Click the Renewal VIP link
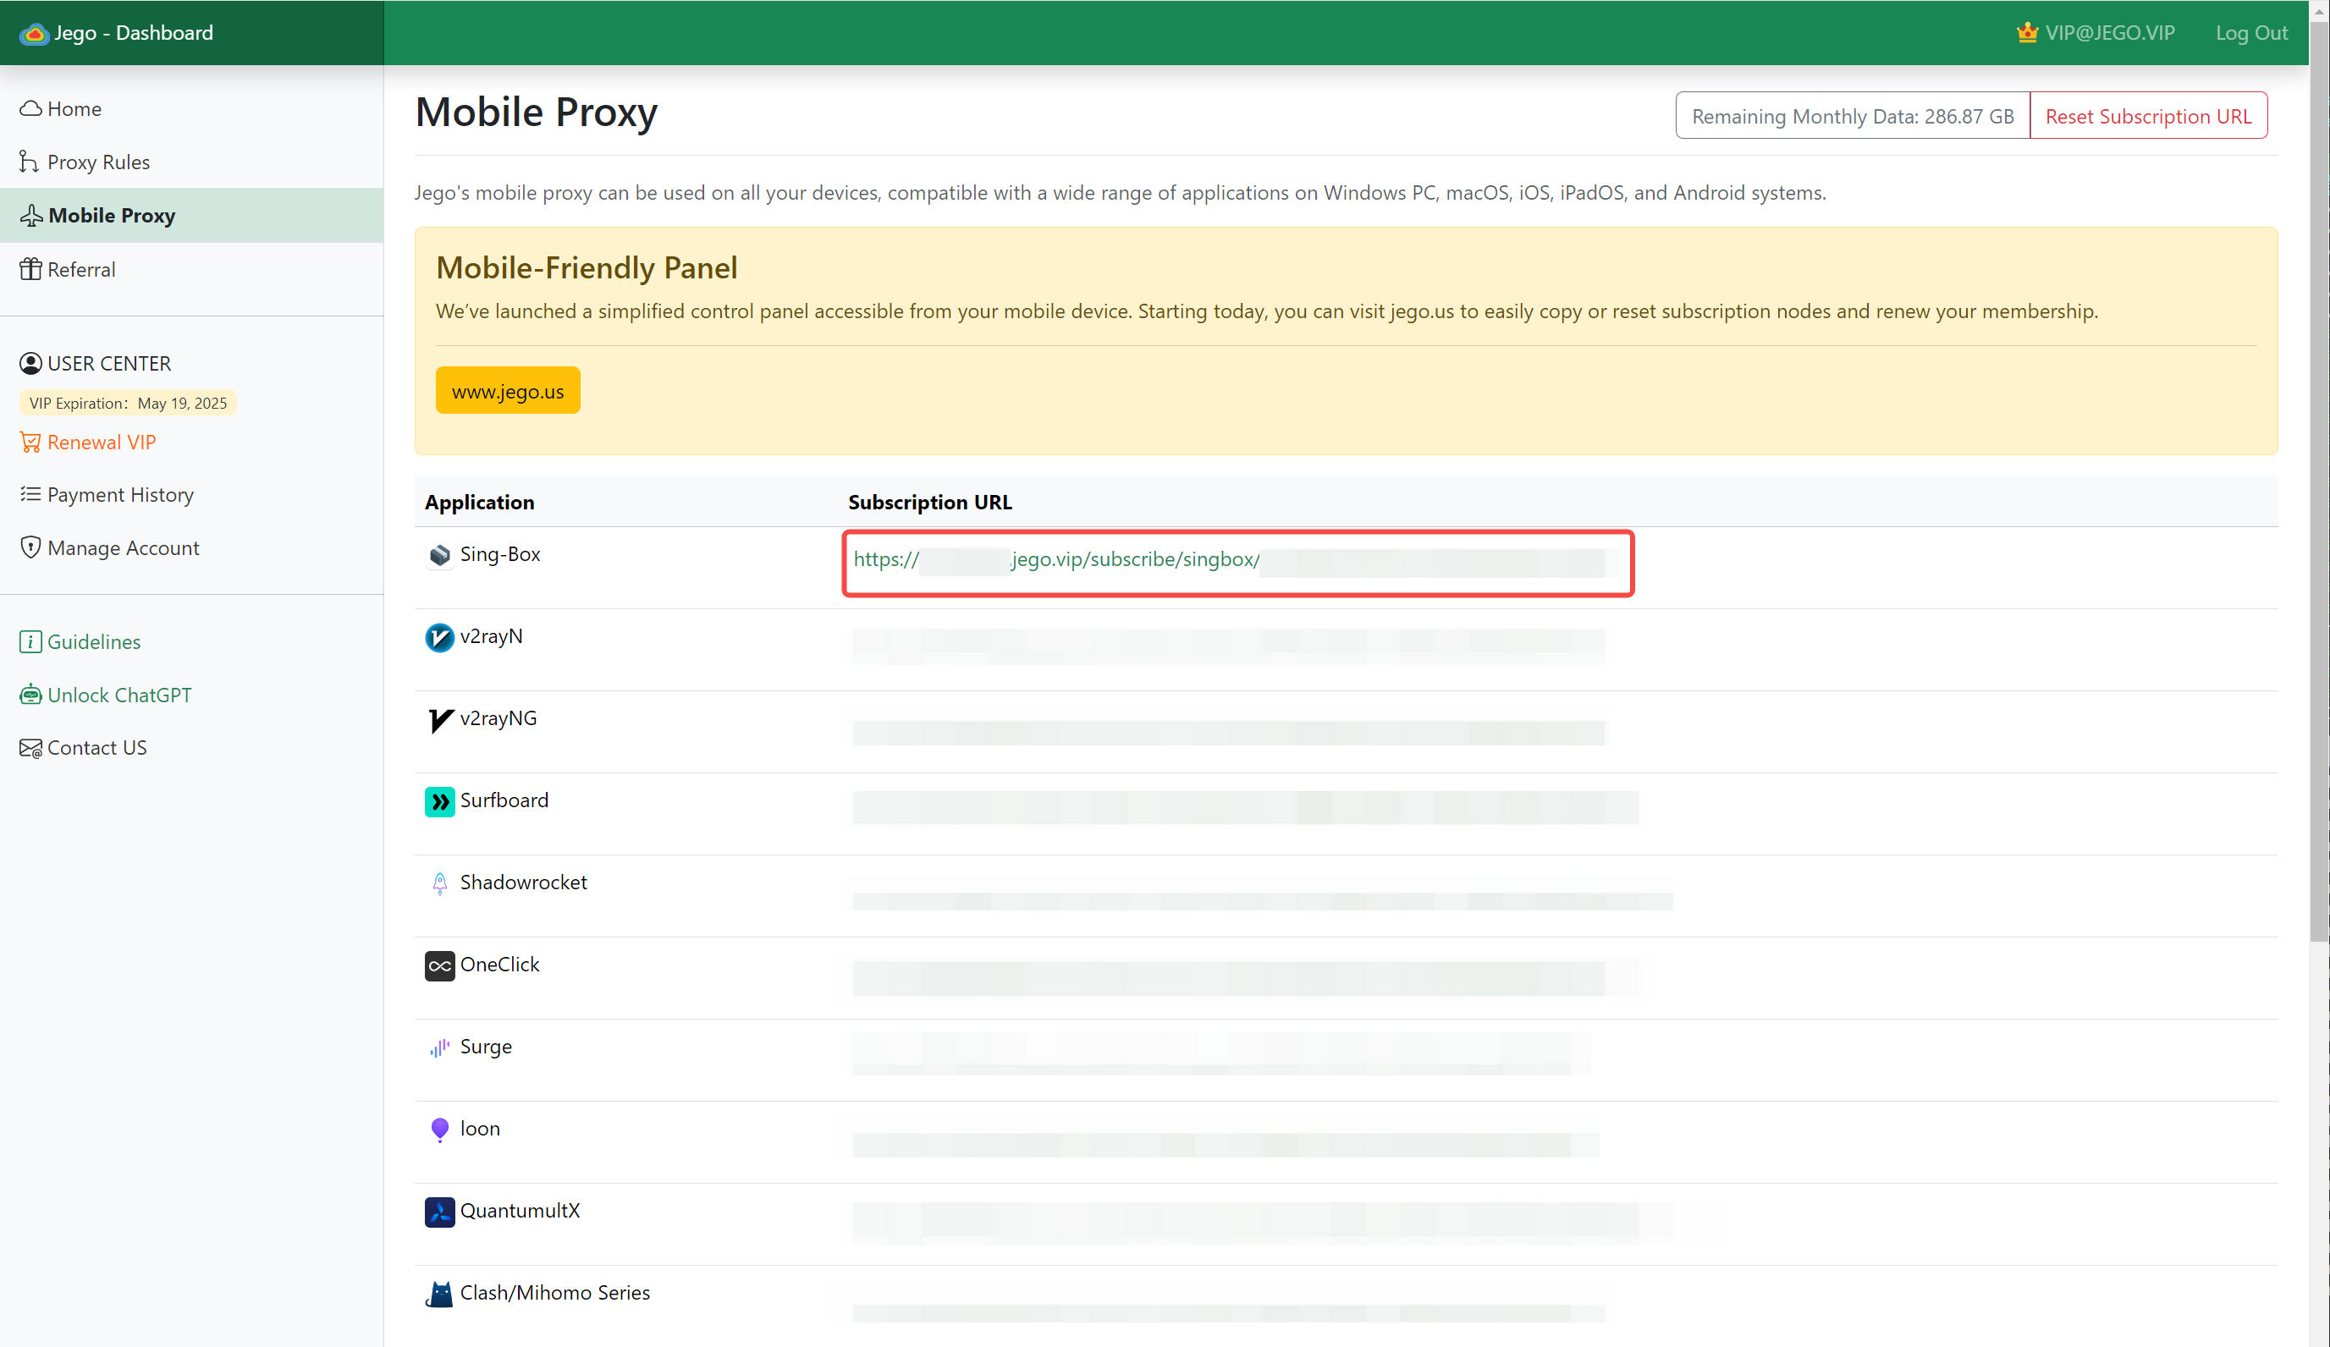This screenshot has width=2330, height=1347. (x=101, y=442)
